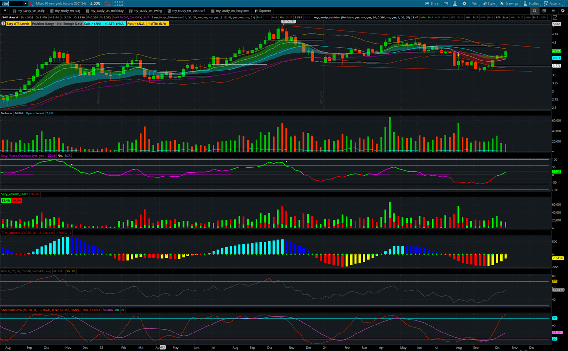Open the Share menu

pyautogui.click(x=432, y=3)
